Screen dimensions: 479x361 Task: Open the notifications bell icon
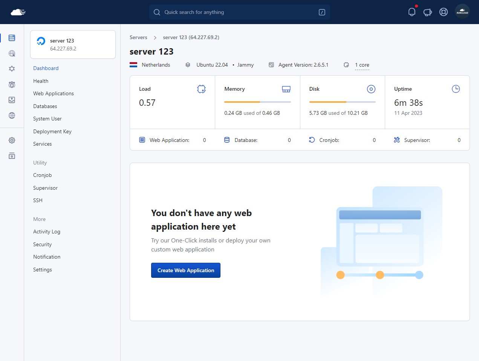(412, 12)
